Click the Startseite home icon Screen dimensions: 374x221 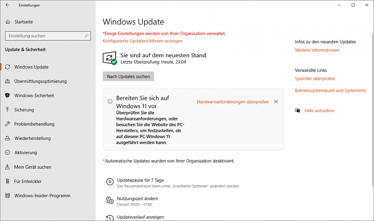click(7, 22)
